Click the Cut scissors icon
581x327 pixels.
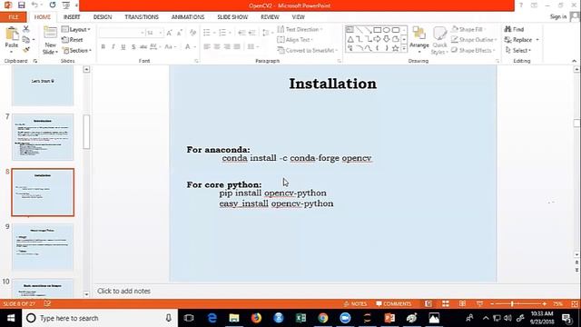pos(26,29)
